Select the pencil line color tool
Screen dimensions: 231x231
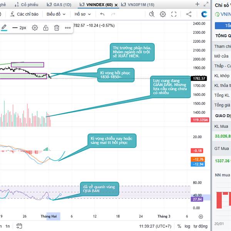pos(4,28)
